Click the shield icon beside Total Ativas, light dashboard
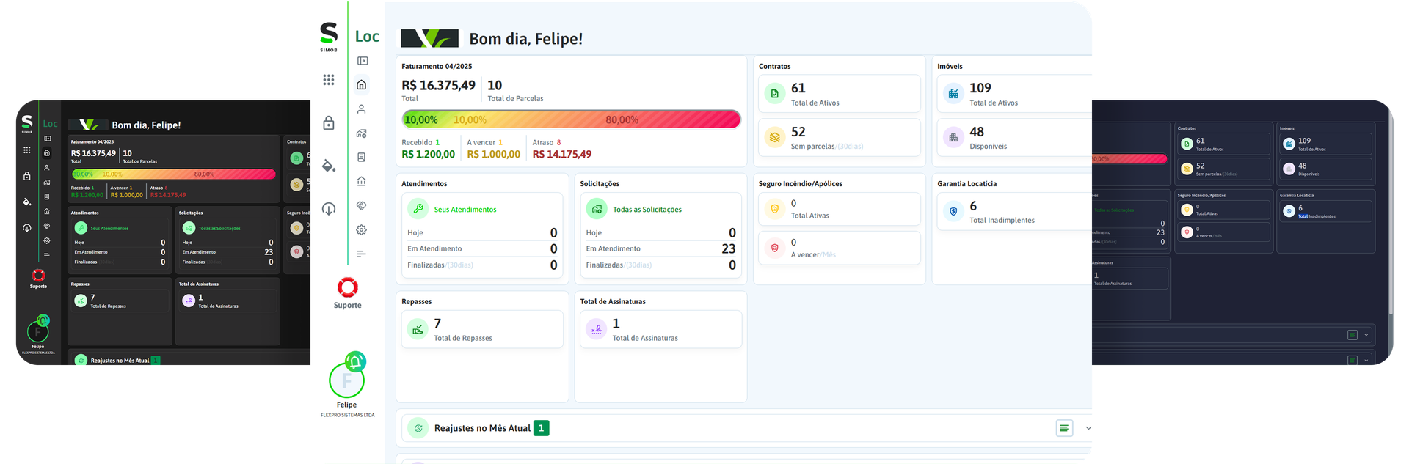Image resolution: width=1409 pixels, height=464 pixels. click(774, 209)
